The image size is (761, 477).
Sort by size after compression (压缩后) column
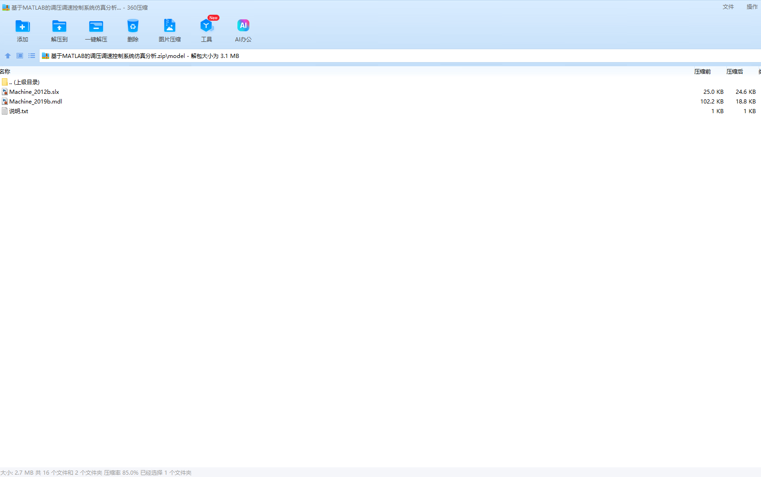pyautogui.click(x=734, y=72)
